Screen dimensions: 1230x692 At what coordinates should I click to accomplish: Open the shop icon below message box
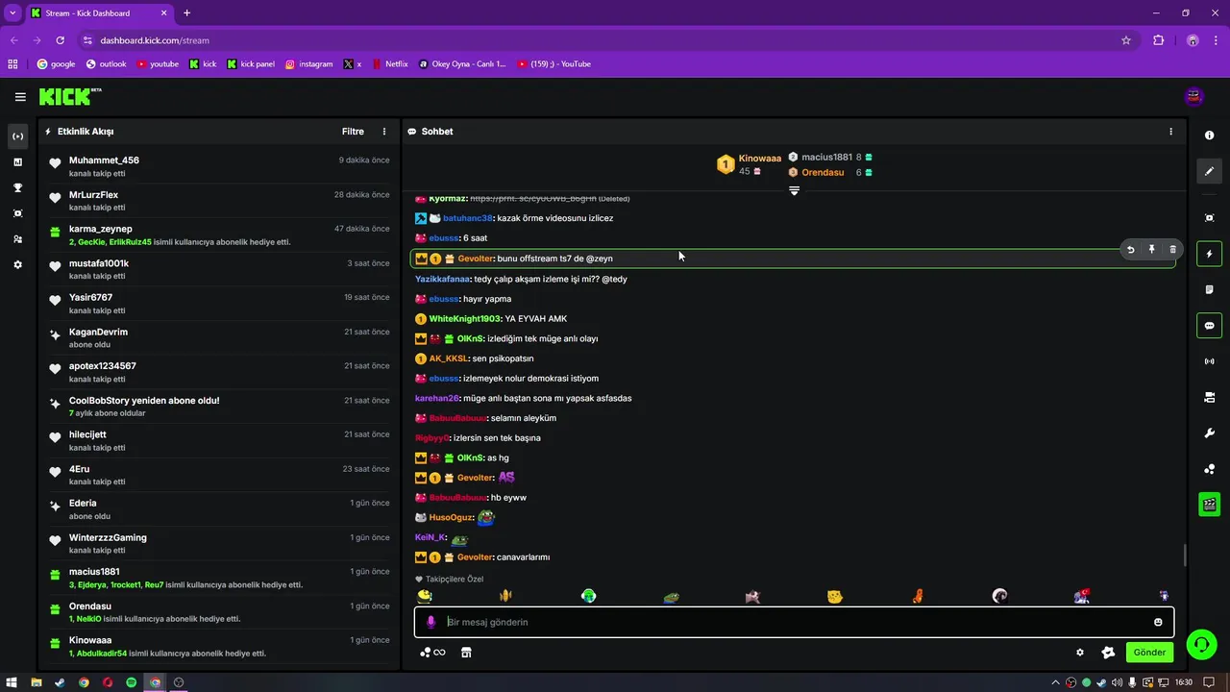tap(466, 653)
